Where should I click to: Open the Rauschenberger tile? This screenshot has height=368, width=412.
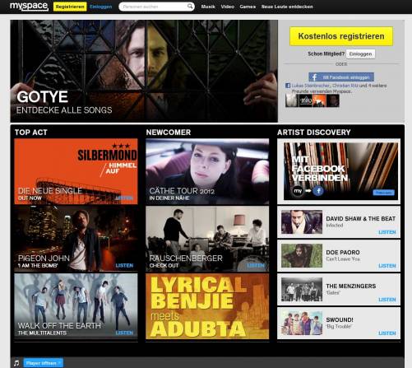(207, 239)
